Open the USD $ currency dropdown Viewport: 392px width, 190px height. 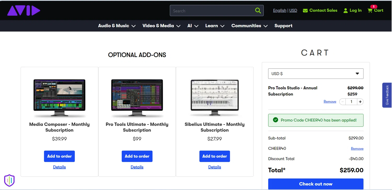click(x=316, y=74)
